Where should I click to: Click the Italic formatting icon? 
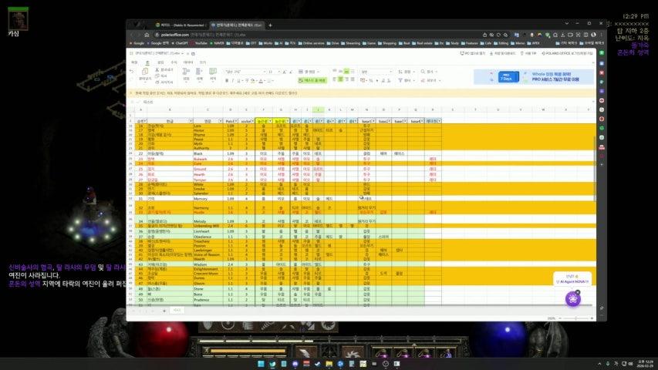[x=231, y=79]
